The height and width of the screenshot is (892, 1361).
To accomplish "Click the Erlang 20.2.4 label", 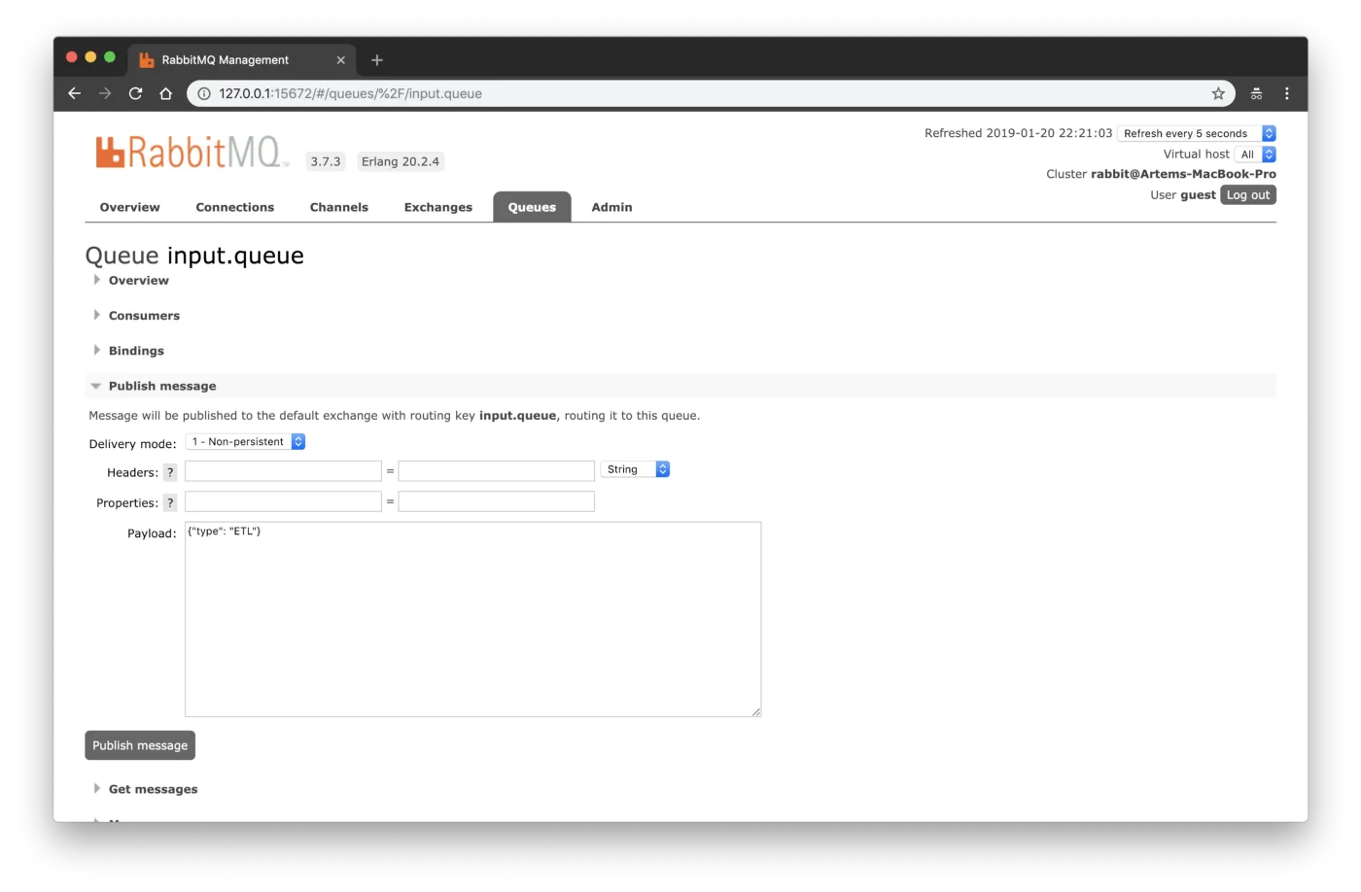I will [x=401, y=161].
